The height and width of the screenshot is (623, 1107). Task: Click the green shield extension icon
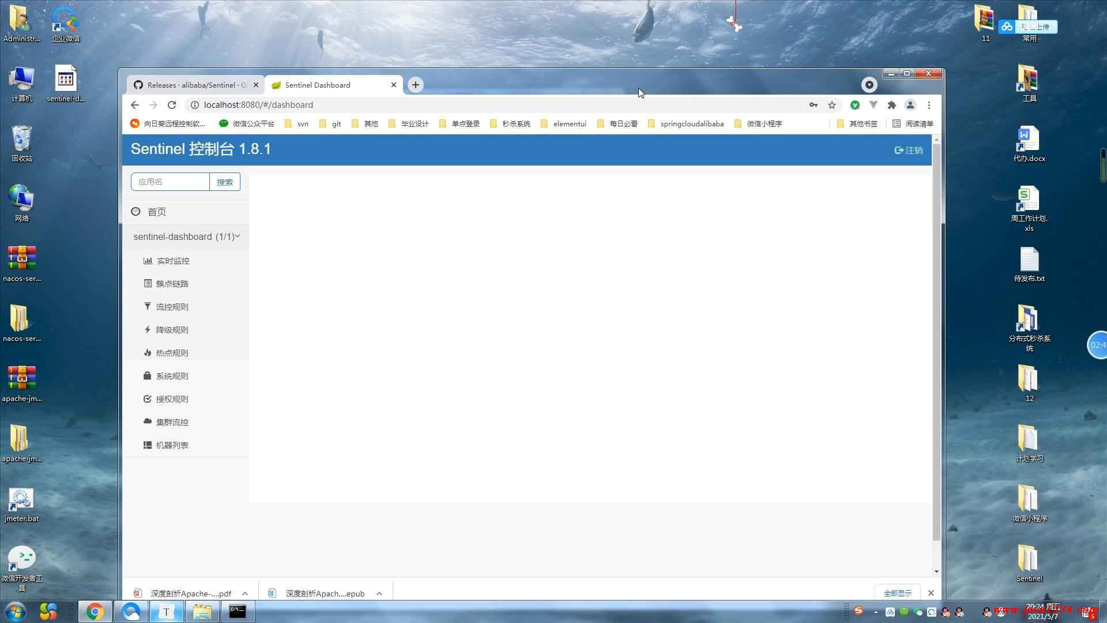(x=855, y=105)
